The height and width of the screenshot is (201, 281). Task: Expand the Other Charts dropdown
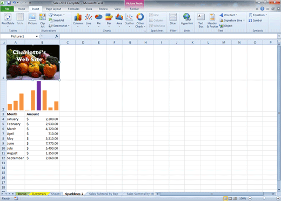pyautogui.click(x=140, y=21)
